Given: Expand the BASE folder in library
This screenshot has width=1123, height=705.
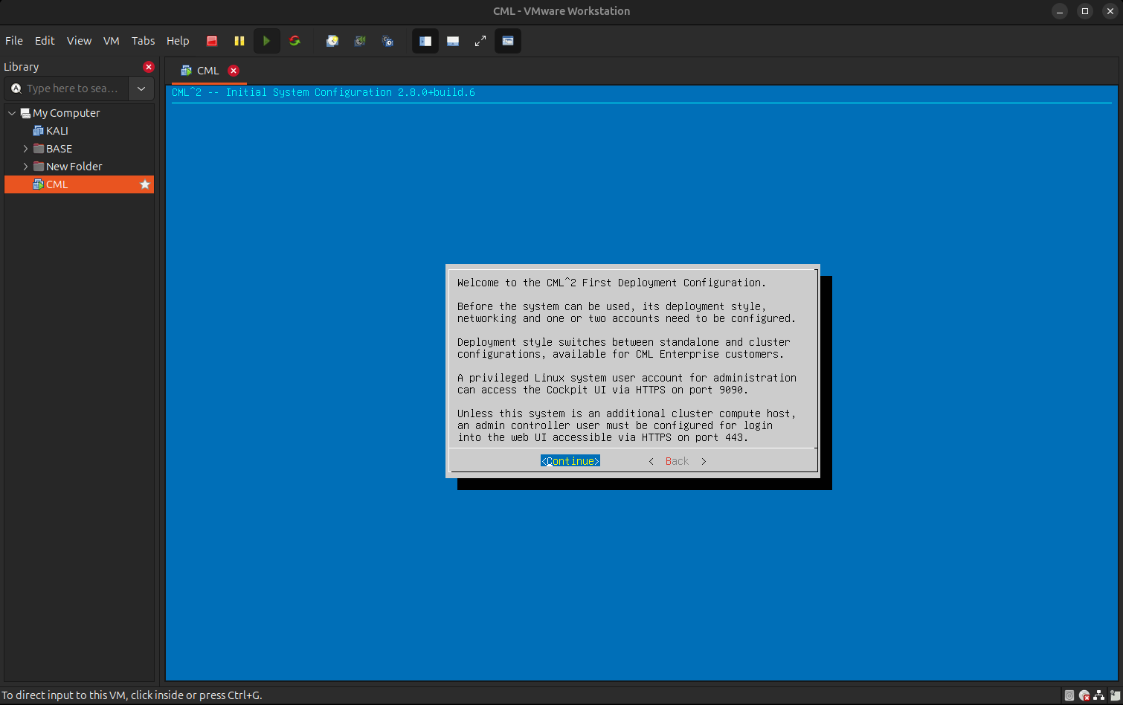Looking at the screenshot, I should tap(25, 149).
